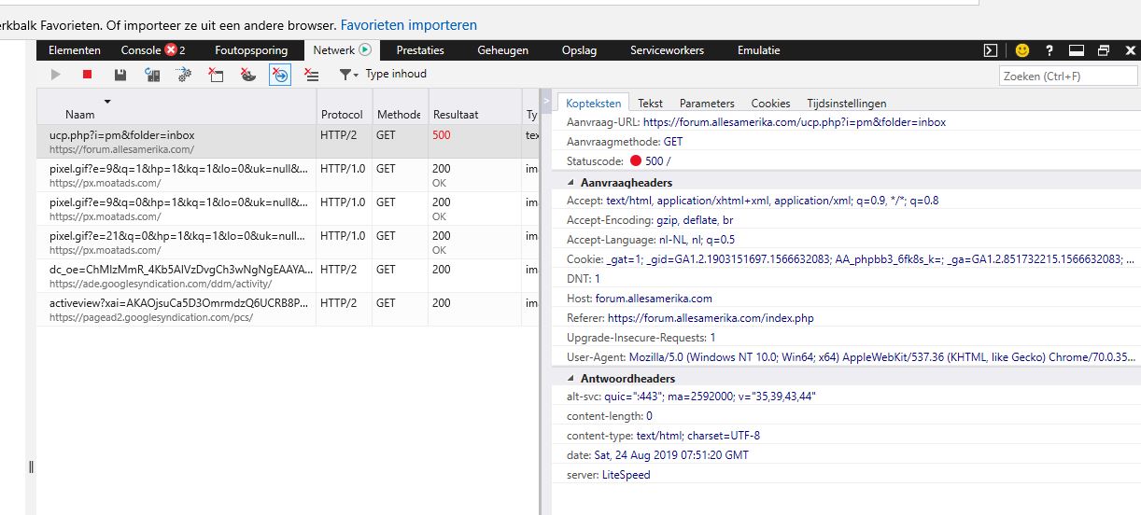Clear the session entries list icon
The height and width of the screenshot is (515, 1141).
[x=312, y=75]
